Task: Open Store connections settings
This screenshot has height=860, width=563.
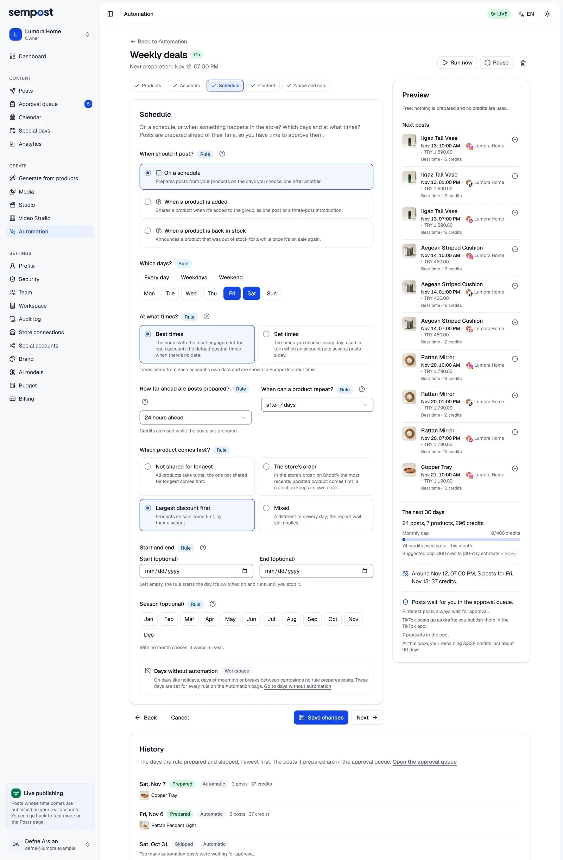Action: tap(50, 333)
